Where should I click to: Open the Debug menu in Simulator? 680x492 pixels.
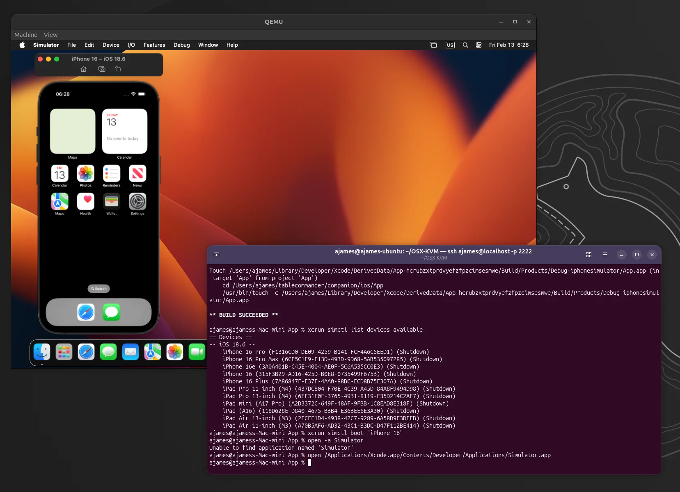[x=182, y=45]
